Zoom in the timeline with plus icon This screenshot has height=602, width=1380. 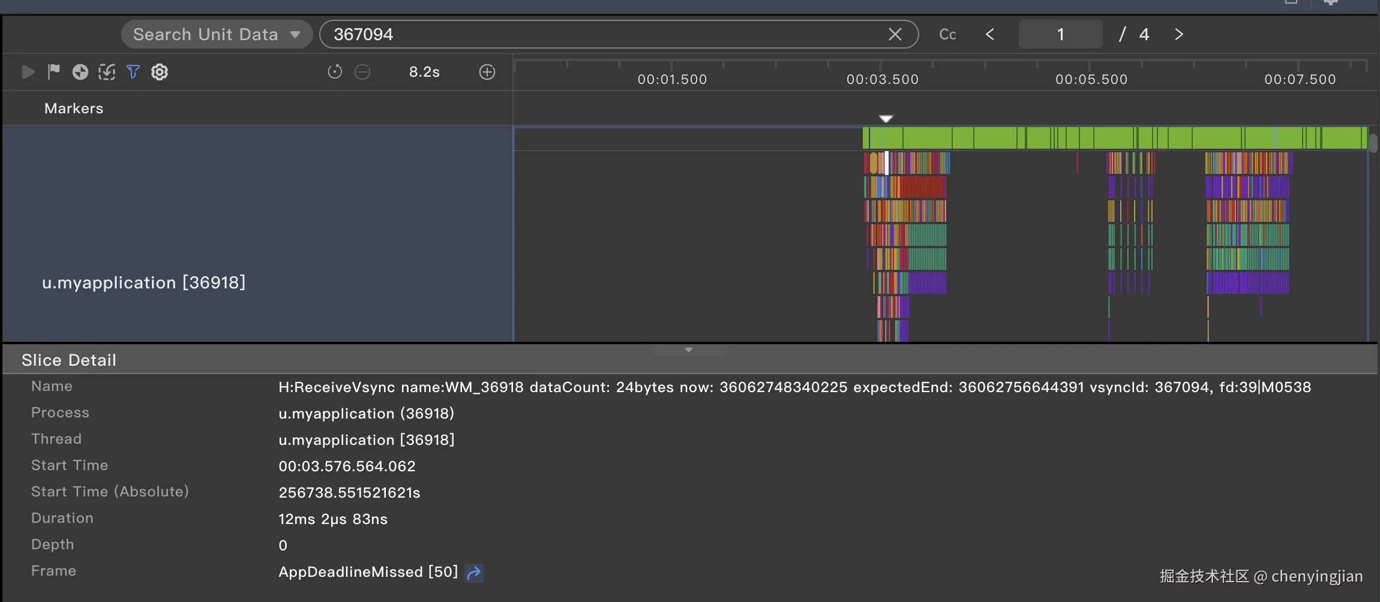click(x=487, y=72)
